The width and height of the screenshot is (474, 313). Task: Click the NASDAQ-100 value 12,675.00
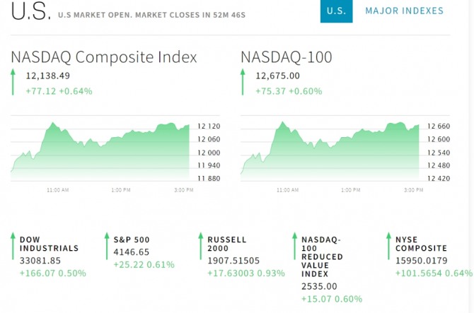pos(278,76)
